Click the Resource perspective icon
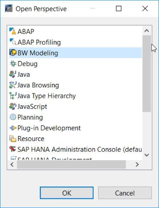Screen dimensions: 159x208 [x=13, y=139]
